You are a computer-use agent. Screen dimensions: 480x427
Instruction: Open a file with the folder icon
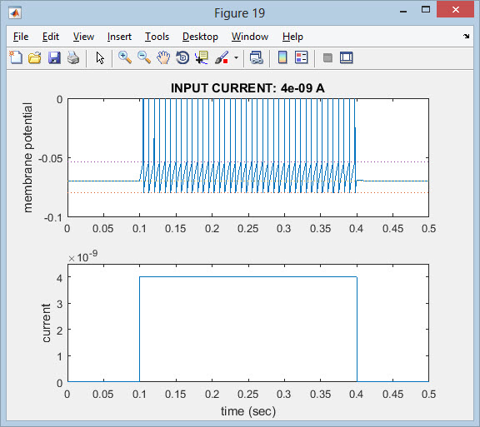[x=35, y=57]
